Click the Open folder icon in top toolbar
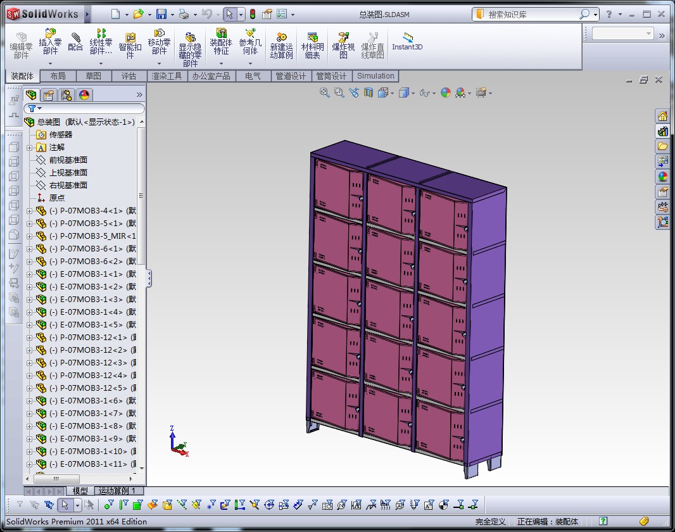Image resolution: width=675 pixels, height=532 pixels. (x=138, y=14)
